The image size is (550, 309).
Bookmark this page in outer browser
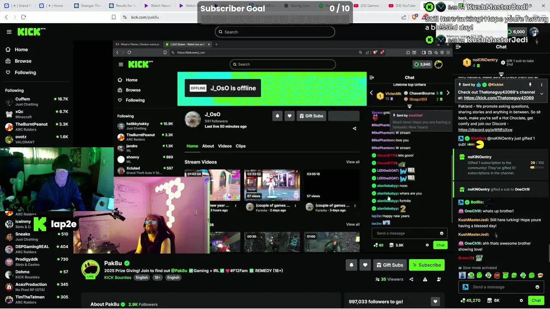pos(113,17)
